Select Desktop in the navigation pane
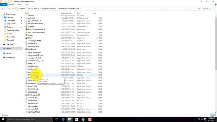 click(x=10, y=17)
